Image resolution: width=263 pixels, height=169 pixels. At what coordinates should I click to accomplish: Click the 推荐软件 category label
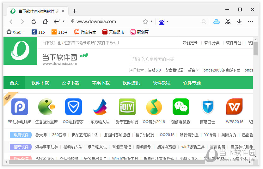point(21,147)
